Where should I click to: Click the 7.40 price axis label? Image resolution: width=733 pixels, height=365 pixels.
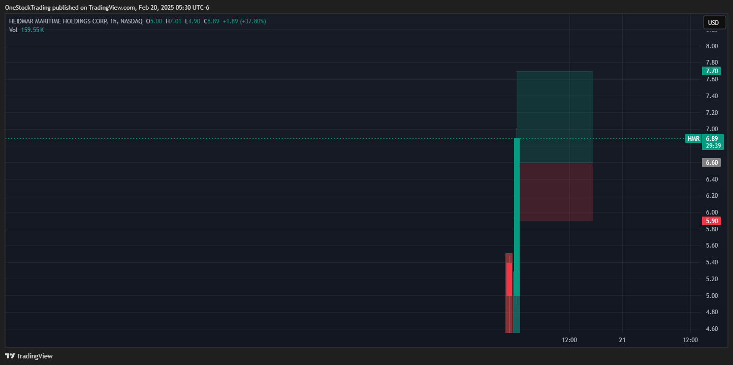[x=712, y=96]
